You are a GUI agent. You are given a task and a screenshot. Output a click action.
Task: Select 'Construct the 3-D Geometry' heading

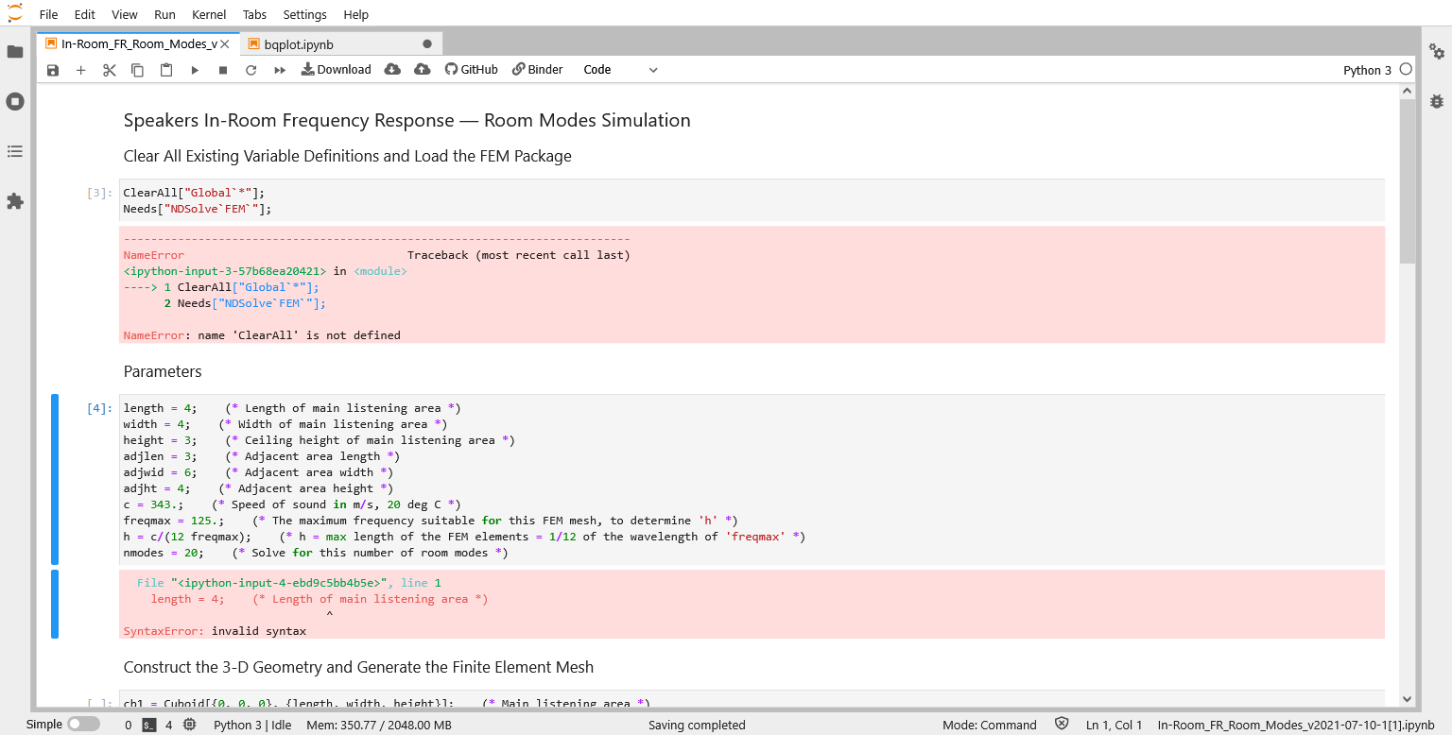(x=358, y=667)
